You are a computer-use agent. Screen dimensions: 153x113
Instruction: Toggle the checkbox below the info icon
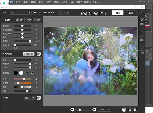pos(142,20)
